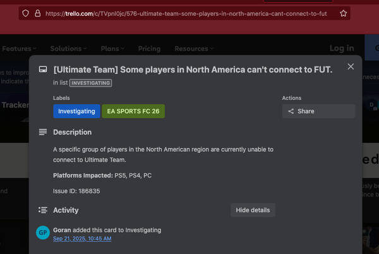Screen dimensions: 379x254
Task: Click the blue Investigating label
Action: tap(76, 111)
